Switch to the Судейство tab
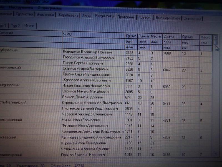 coord(24,14)
